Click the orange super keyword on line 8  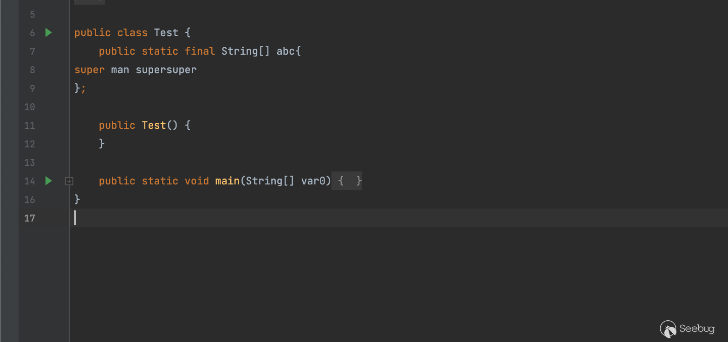pos(89,70)
